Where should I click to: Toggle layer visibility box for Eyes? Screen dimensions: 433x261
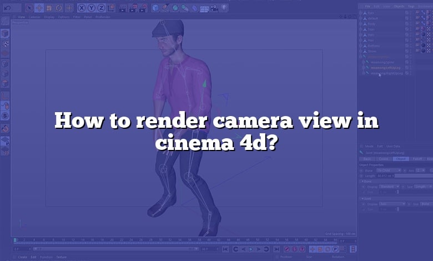tap(407, 13)
